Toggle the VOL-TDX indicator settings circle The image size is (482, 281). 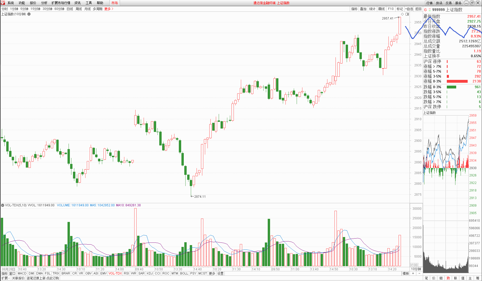[x=3, y=205]
